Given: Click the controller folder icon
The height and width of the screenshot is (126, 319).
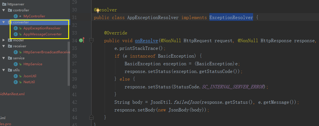Looking at the screenshot, I should 10,10.
